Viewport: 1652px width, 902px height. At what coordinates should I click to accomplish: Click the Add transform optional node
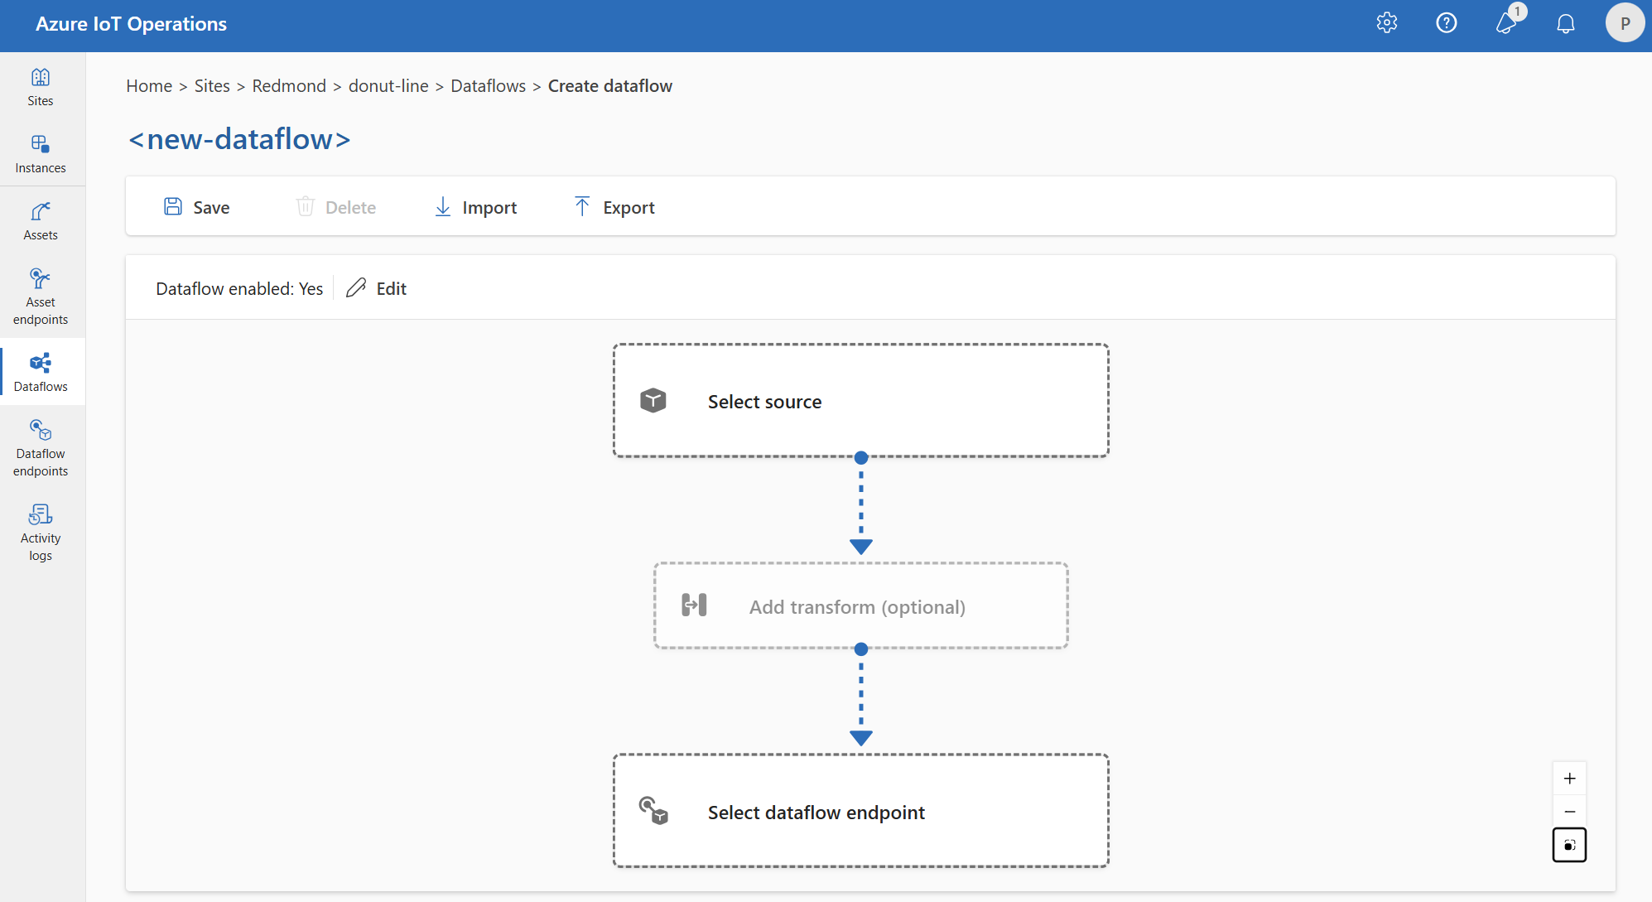(860, 606)
